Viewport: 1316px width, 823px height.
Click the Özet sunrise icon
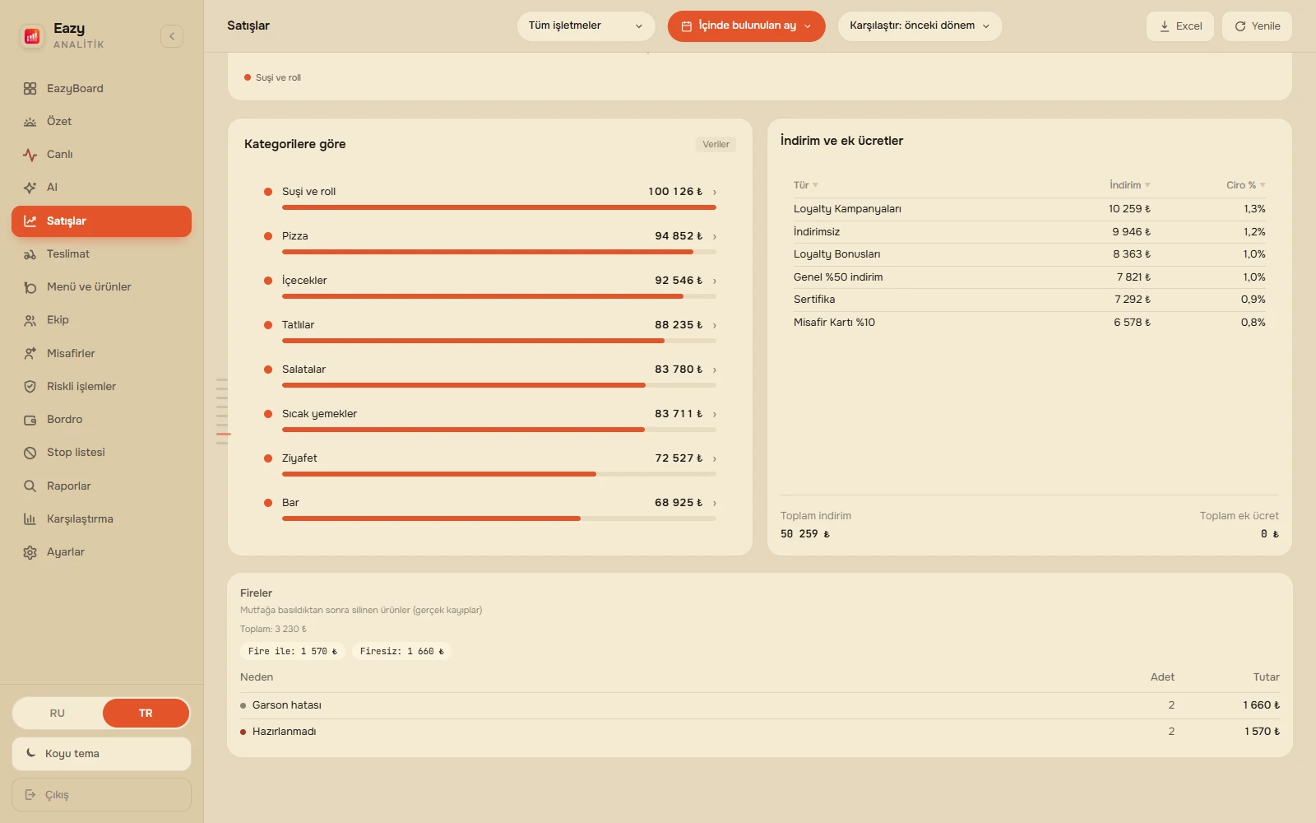tap(30, 122)
